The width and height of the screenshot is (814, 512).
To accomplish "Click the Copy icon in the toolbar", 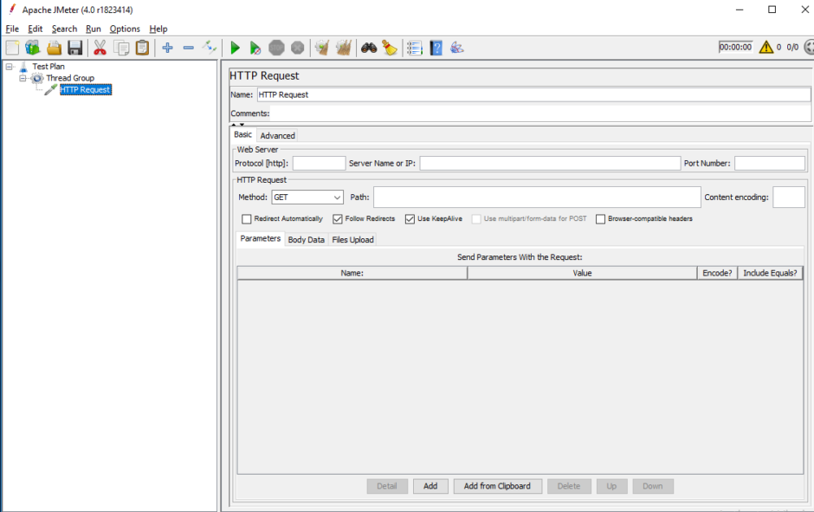I will tap(121, 48).
